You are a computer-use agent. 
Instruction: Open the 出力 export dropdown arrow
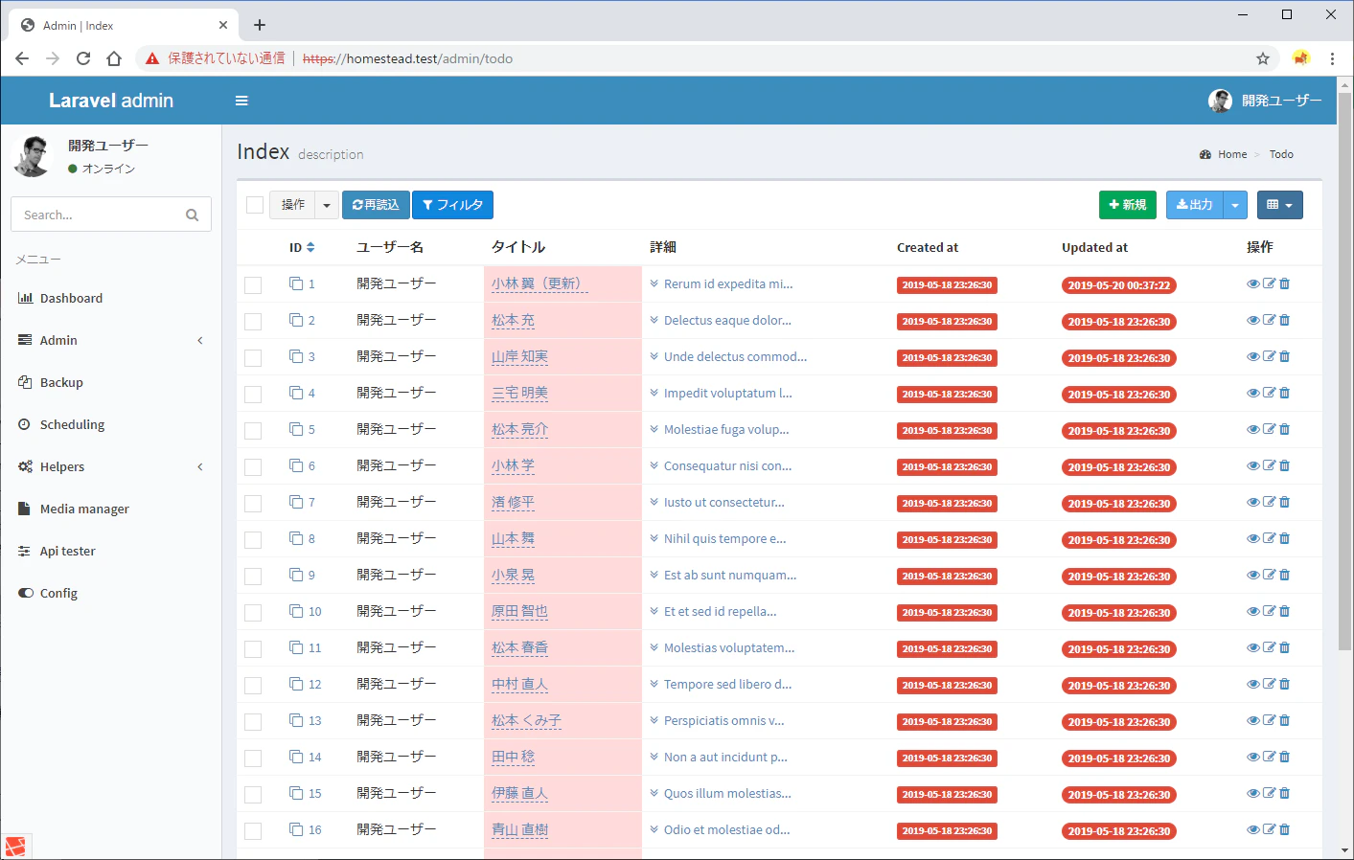tap(1235, 205)
